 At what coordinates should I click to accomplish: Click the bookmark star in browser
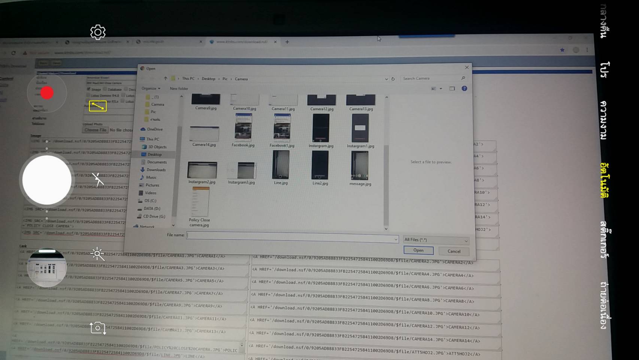(x=562, y=50)
